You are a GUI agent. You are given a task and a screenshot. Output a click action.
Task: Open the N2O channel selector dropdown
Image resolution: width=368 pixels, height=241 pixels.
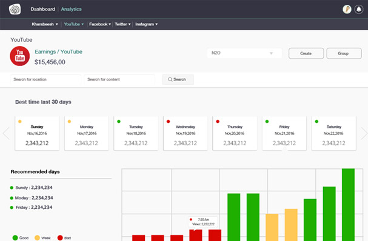pyautogui.click(x=244, y=53)
